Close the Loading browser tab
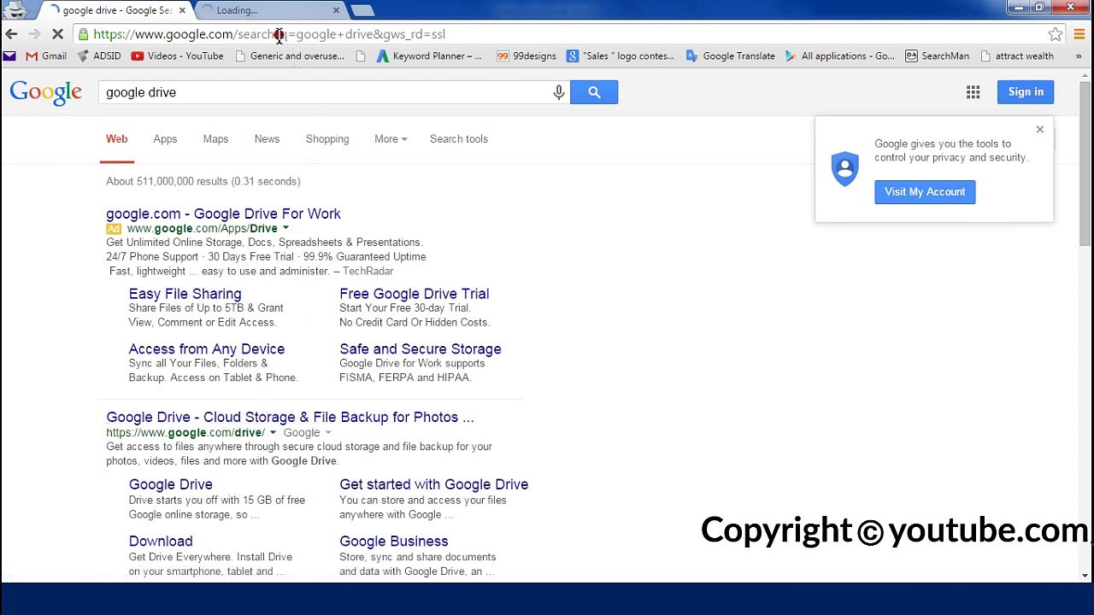Screen dimensions: 1094x615 click(336, 10)
